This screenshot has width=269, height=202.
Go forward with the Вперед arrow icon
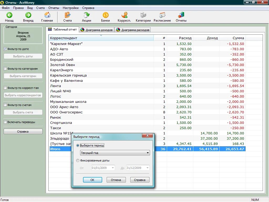(x=28, y=15)
